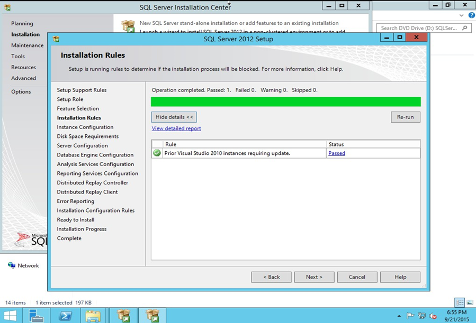The width and height of the screenshot is (476, 323).
Task: Open File Explorer from the taskbar
Action: coord(94,316)
